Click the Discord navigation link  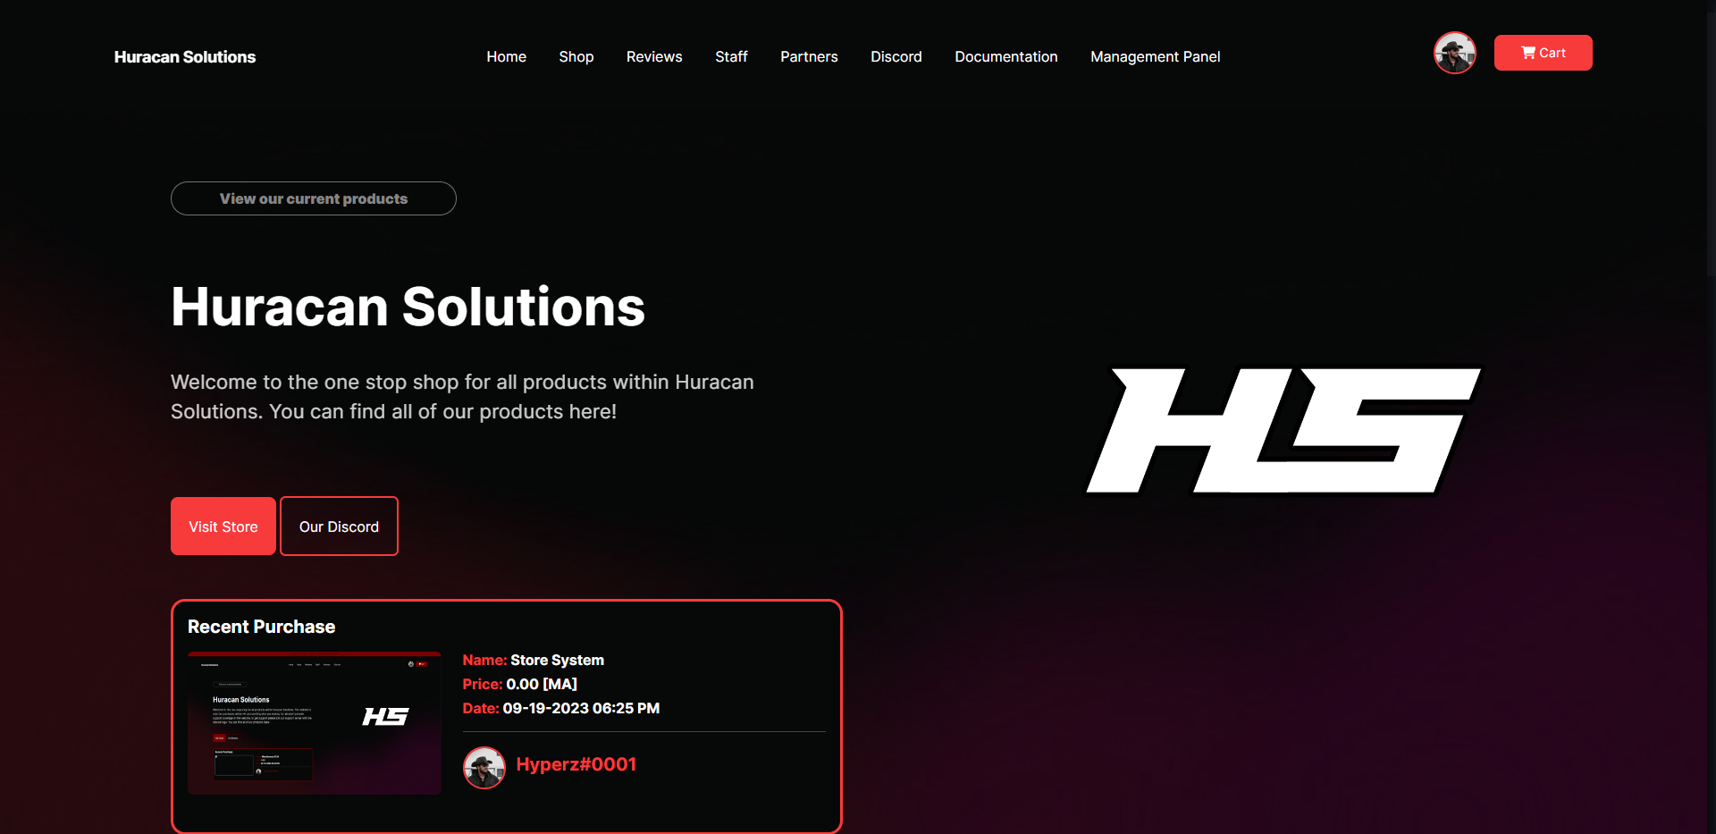(x=896, y=56)
